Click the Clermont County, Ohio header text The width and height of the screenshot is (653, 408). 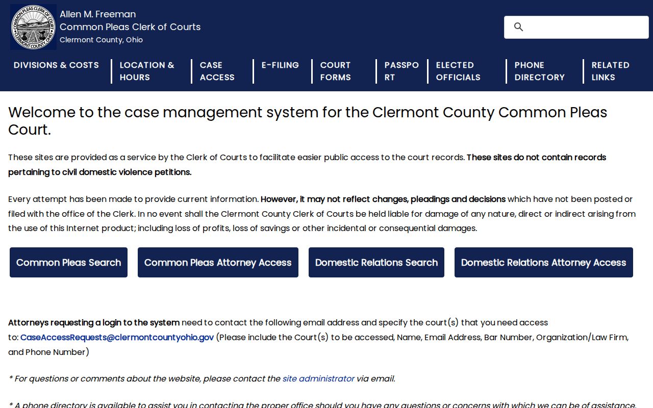coord(101,40)
